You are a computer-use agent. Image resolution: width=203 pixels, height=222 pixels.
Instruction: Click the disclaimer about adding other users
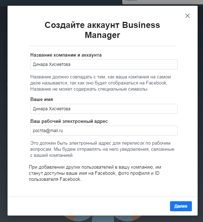[95, 173]
